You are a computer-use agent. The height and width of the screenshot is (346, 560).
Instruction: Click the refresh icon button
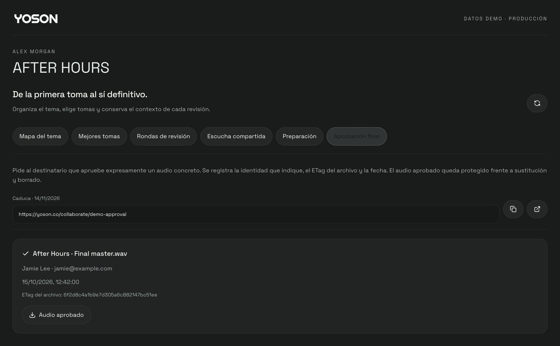[x=537, y=103]
